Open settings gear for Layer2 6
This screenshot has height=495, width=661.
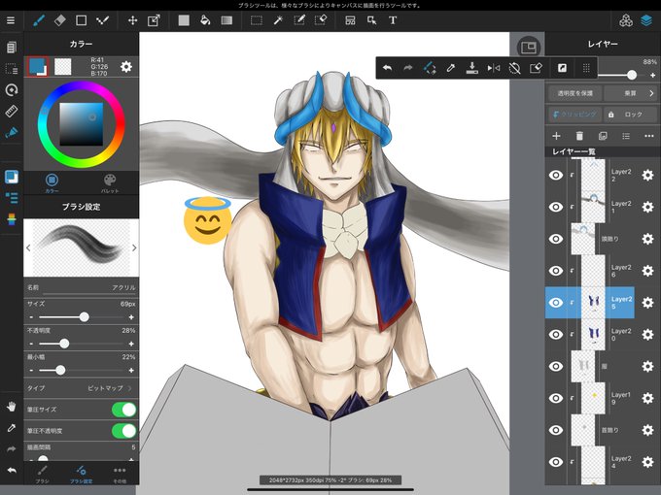pyautogui.click(x=647, y=270)
